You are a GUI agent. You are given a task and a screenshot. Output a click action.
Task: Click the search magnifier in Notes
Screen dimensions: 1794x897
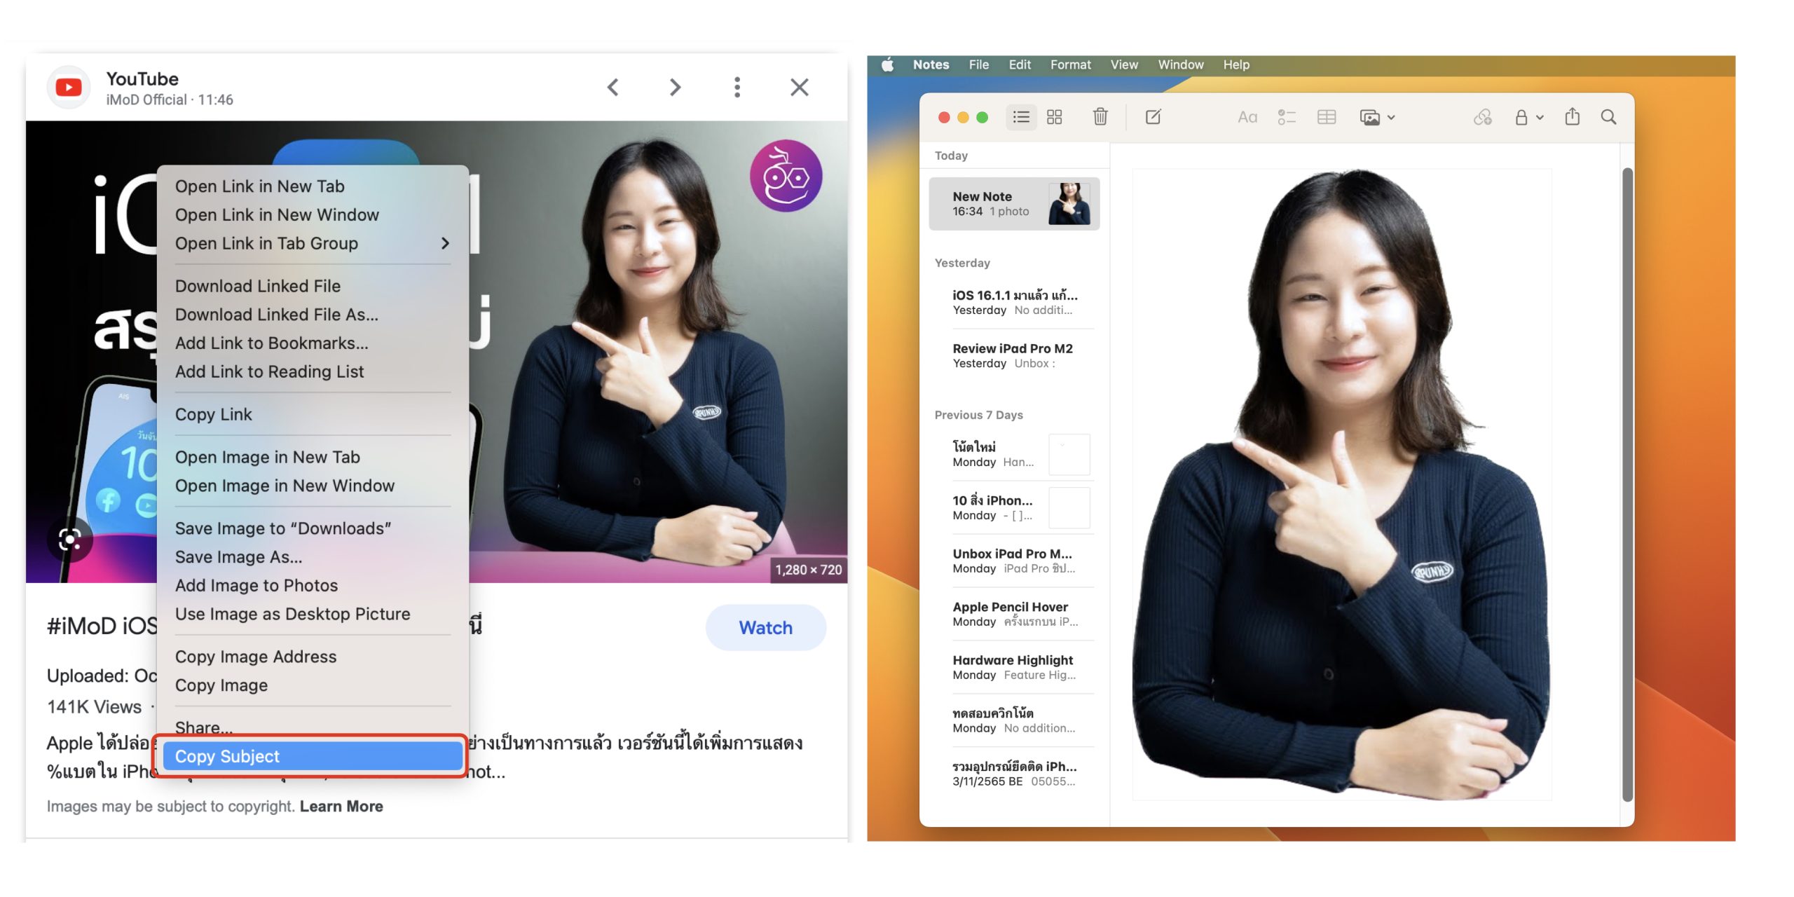pos(1608,117)
